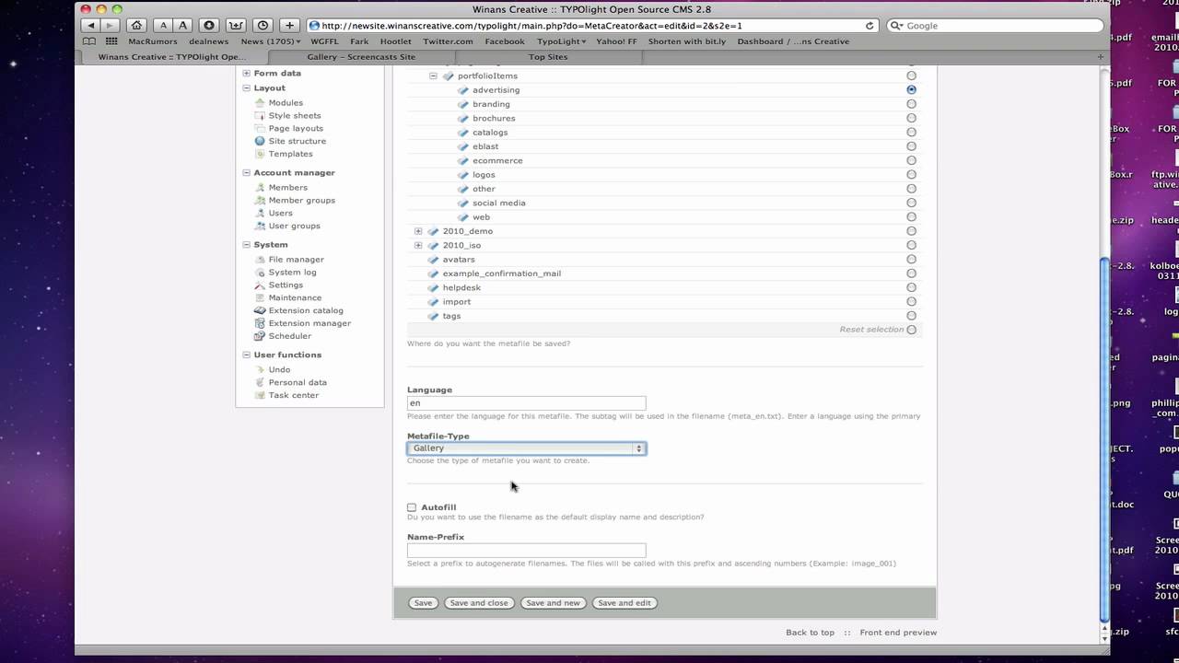Open Members icon in Account manager
1179x663 pixels.
click(260, 187)
